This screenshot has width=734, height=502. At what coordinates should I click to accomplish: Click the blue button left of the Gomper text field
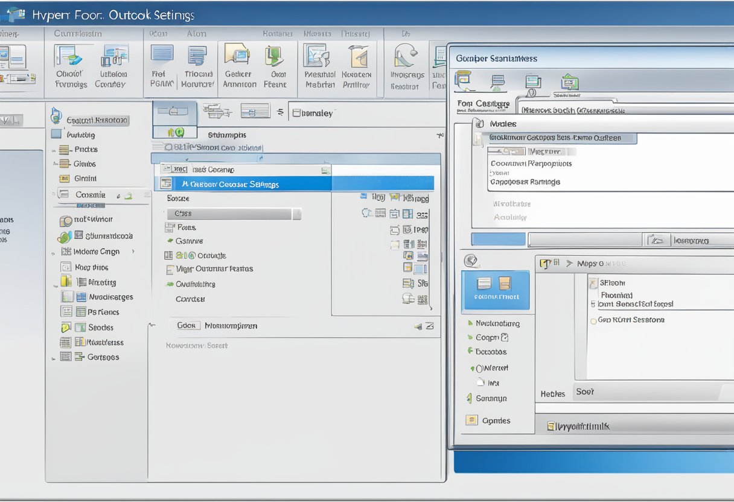[498, 240]
